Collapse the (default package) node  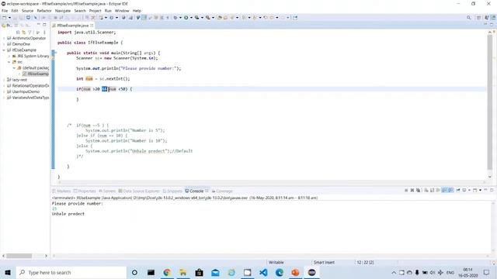coord(14,68)
